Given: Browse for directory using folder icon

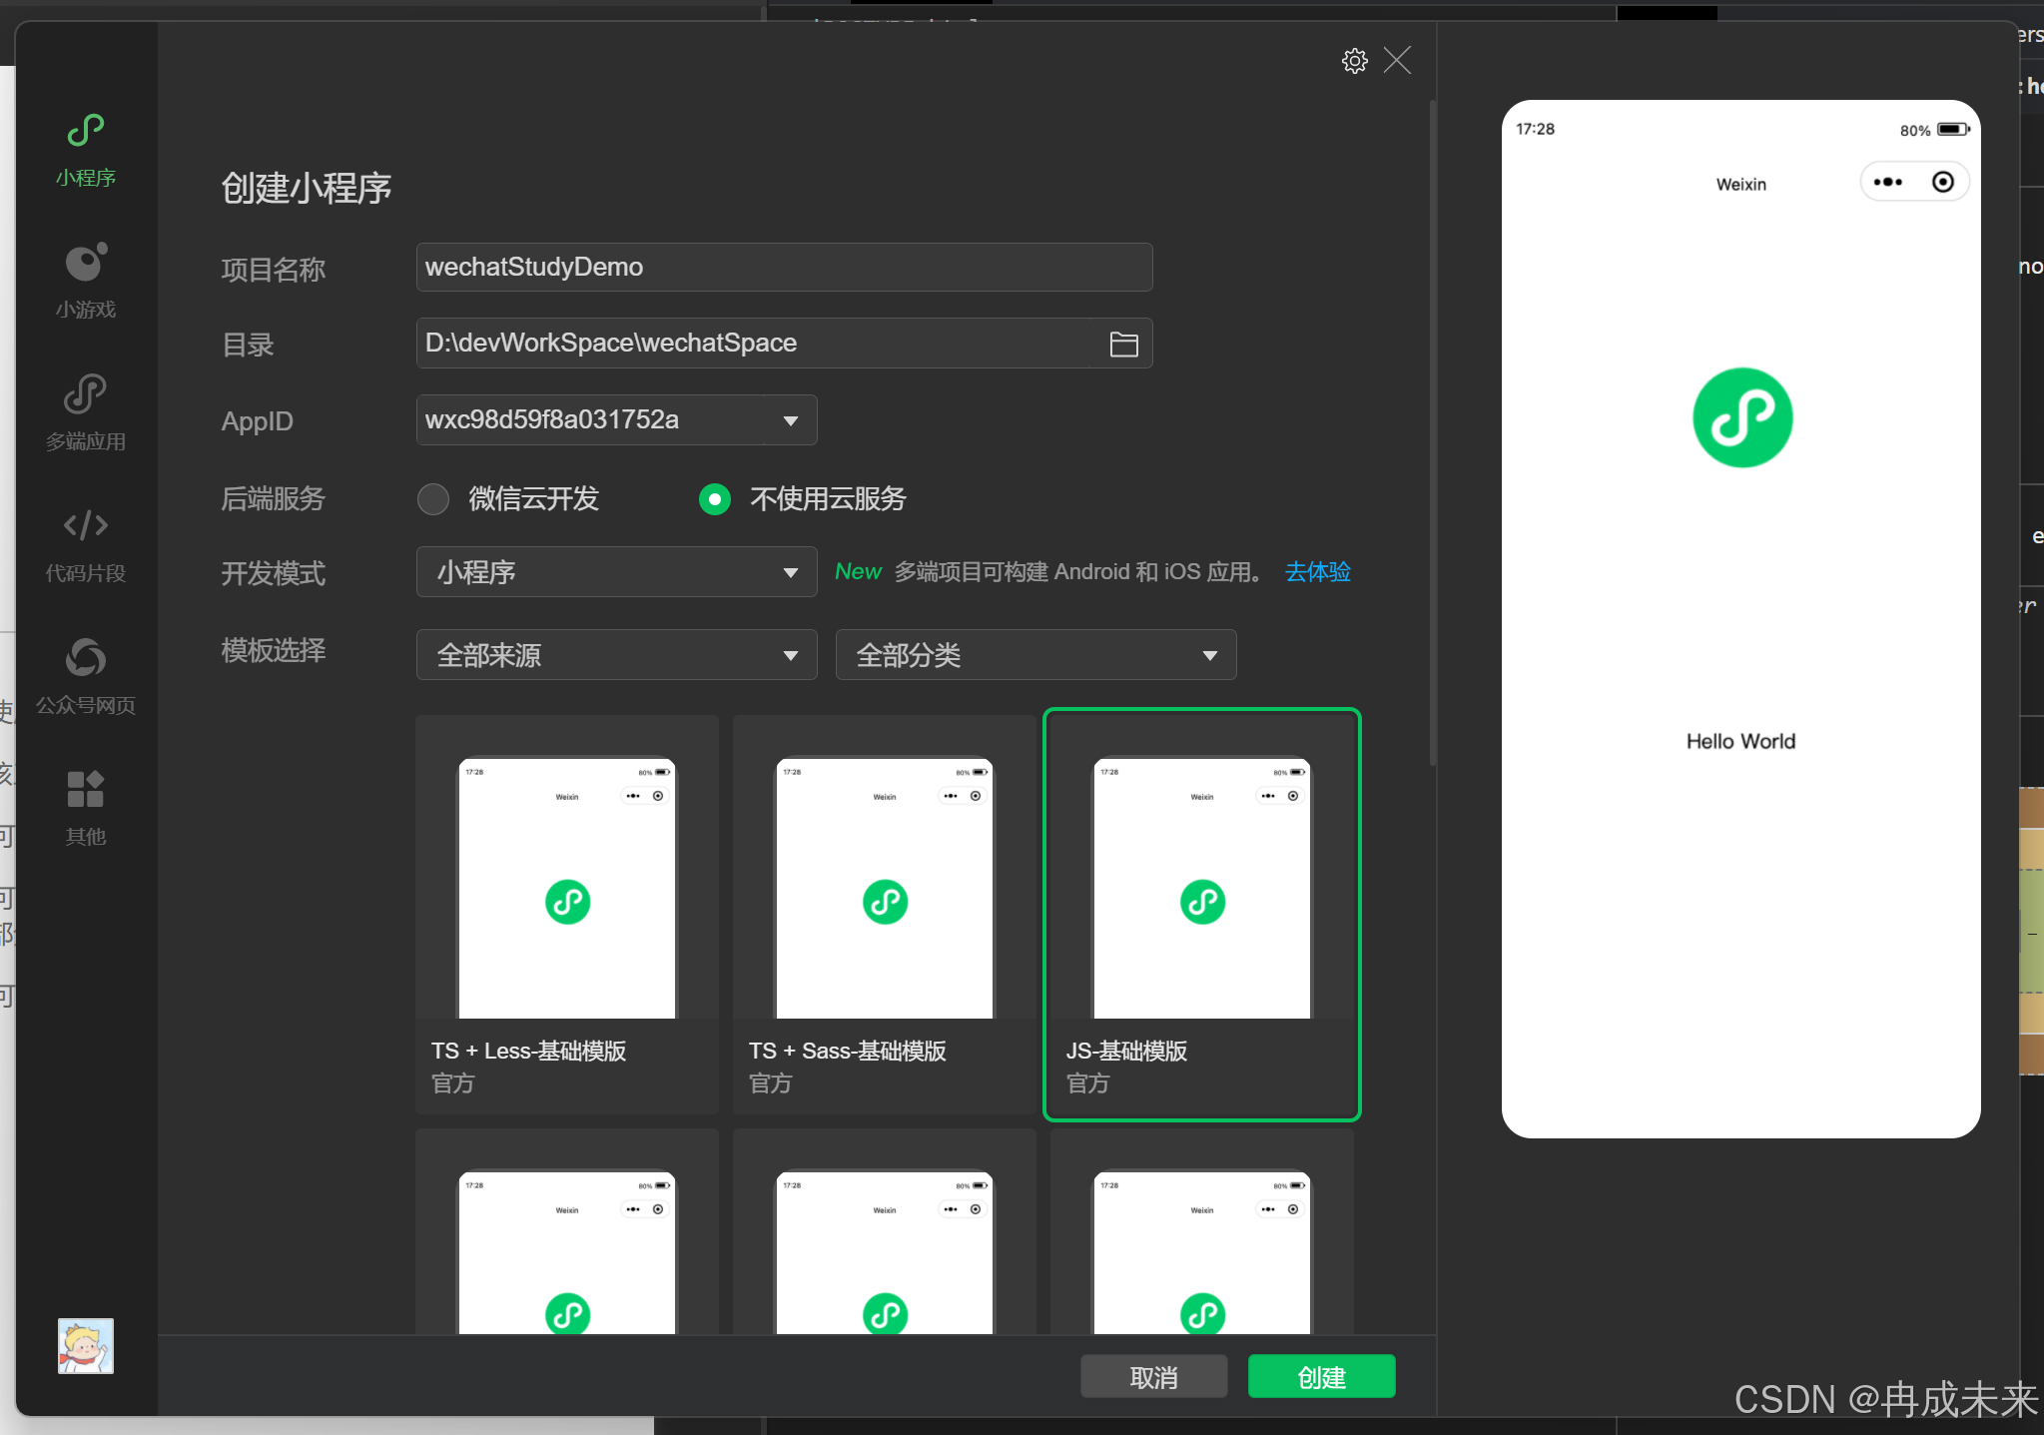Looking at the screenshot, I should pyautogui.click(x=1123, y=345).
